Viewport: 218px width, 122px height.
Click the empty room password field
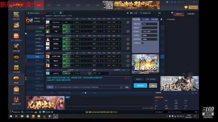[x=149, y=28]
